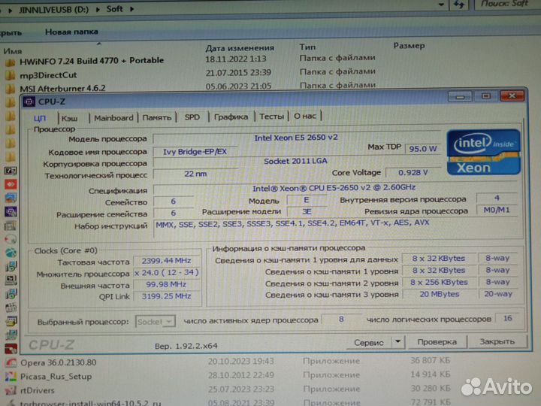Click the CPU-Z title bar icon
The width and height of the screenshot is (541, 406).
point(29,101)
